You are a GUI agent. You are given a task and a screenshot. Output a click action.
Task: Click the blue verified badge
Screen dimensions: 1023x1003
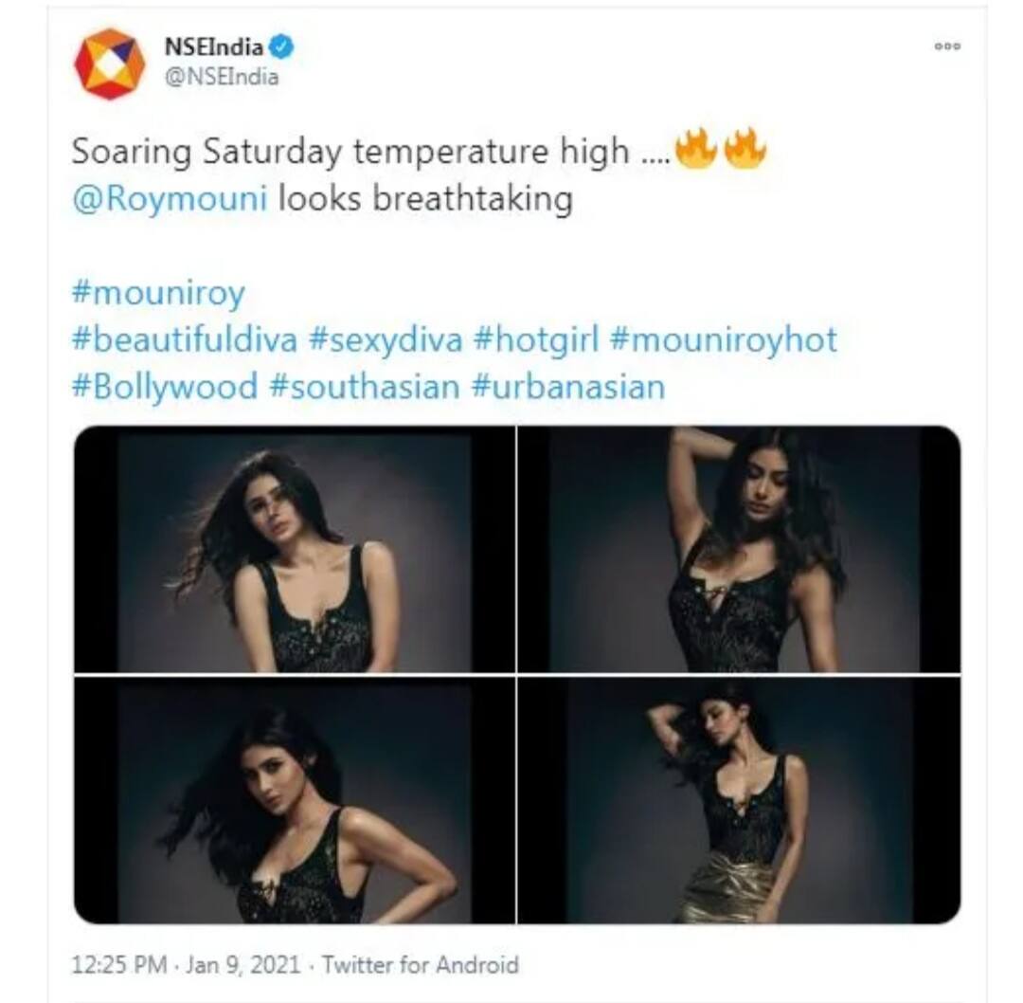point(282,47)
